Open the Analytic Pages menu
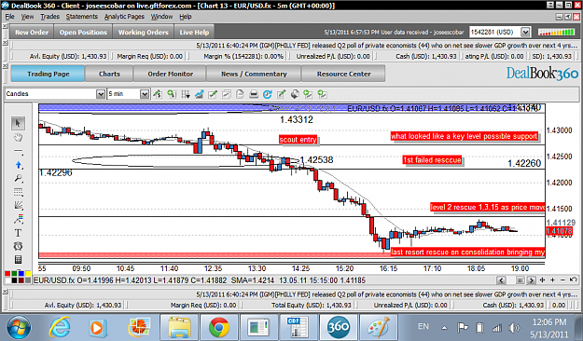583x341 pixels. (x=124, y=17)
